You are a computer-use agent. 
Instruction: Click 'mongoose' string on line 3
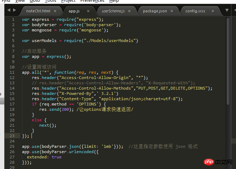click(91, 30)
